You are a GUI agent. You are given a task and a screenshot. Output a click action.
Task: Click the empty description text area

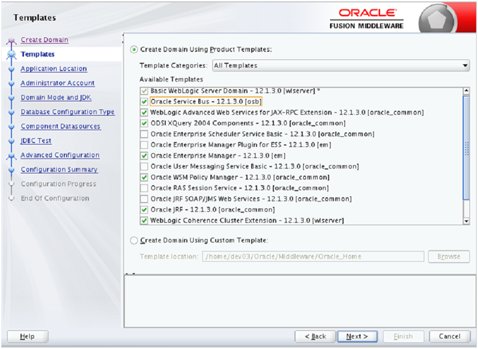click(x=300, y=301)
